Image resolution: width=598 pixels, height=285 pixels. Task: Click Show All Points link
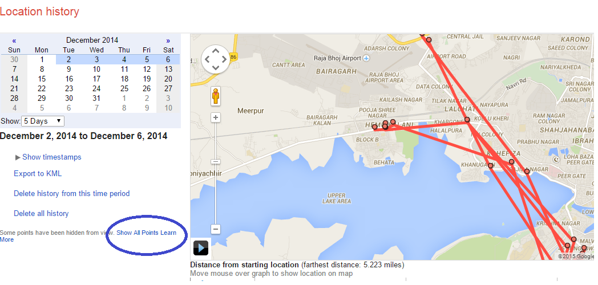coord(138,233)
